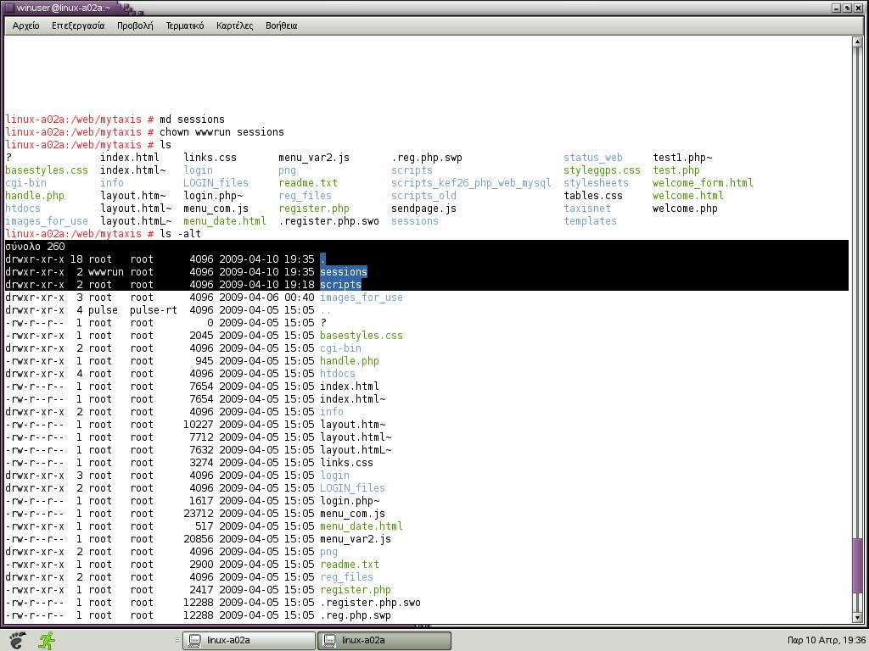Click 'sendpage.js' in the ls output
The width and height of the screenshot is (869, 651).
423,209
